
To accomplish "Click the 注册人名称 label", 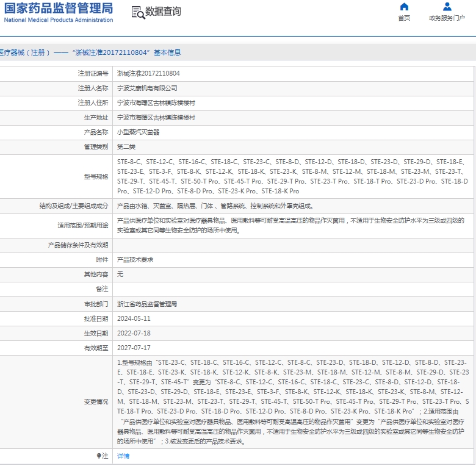I will pos(93,88).
